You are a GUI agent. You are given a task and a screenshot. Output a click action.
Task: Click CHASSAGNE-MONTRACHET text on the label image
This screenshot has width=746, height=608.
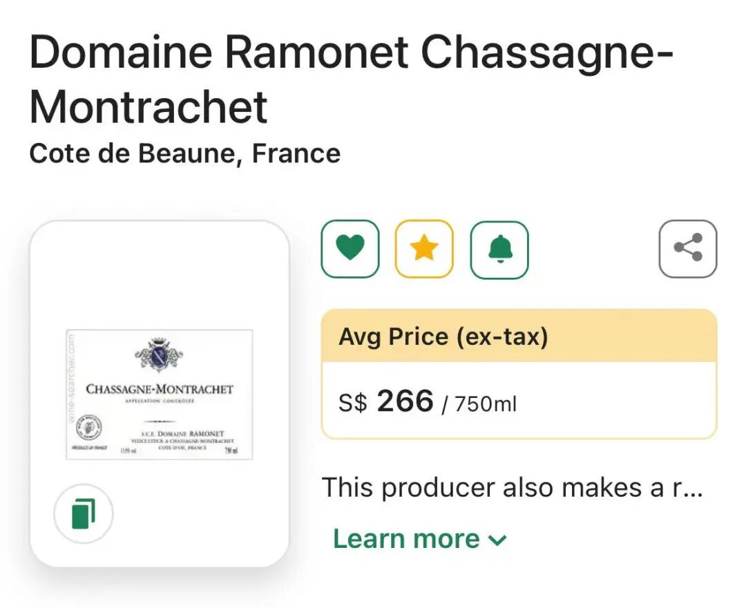click(x=160, y=389)
